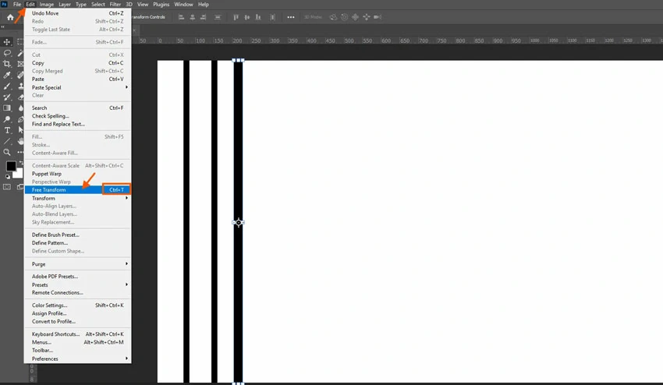Click the Home icon in options bar

tap(10, 17)
